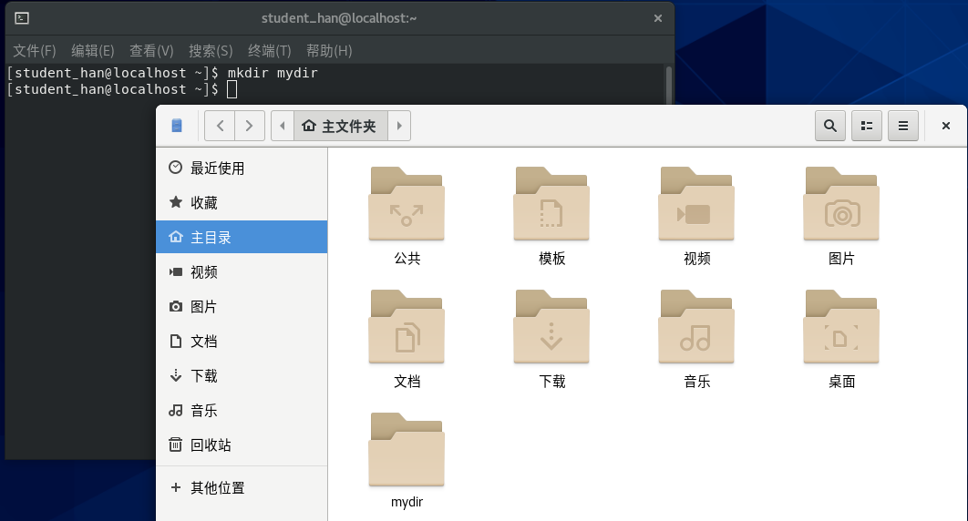The height and width of the screenshot is (521, 968).
Task: Open 回收站 trash in the sidebar
Action: tap(242, 444)
